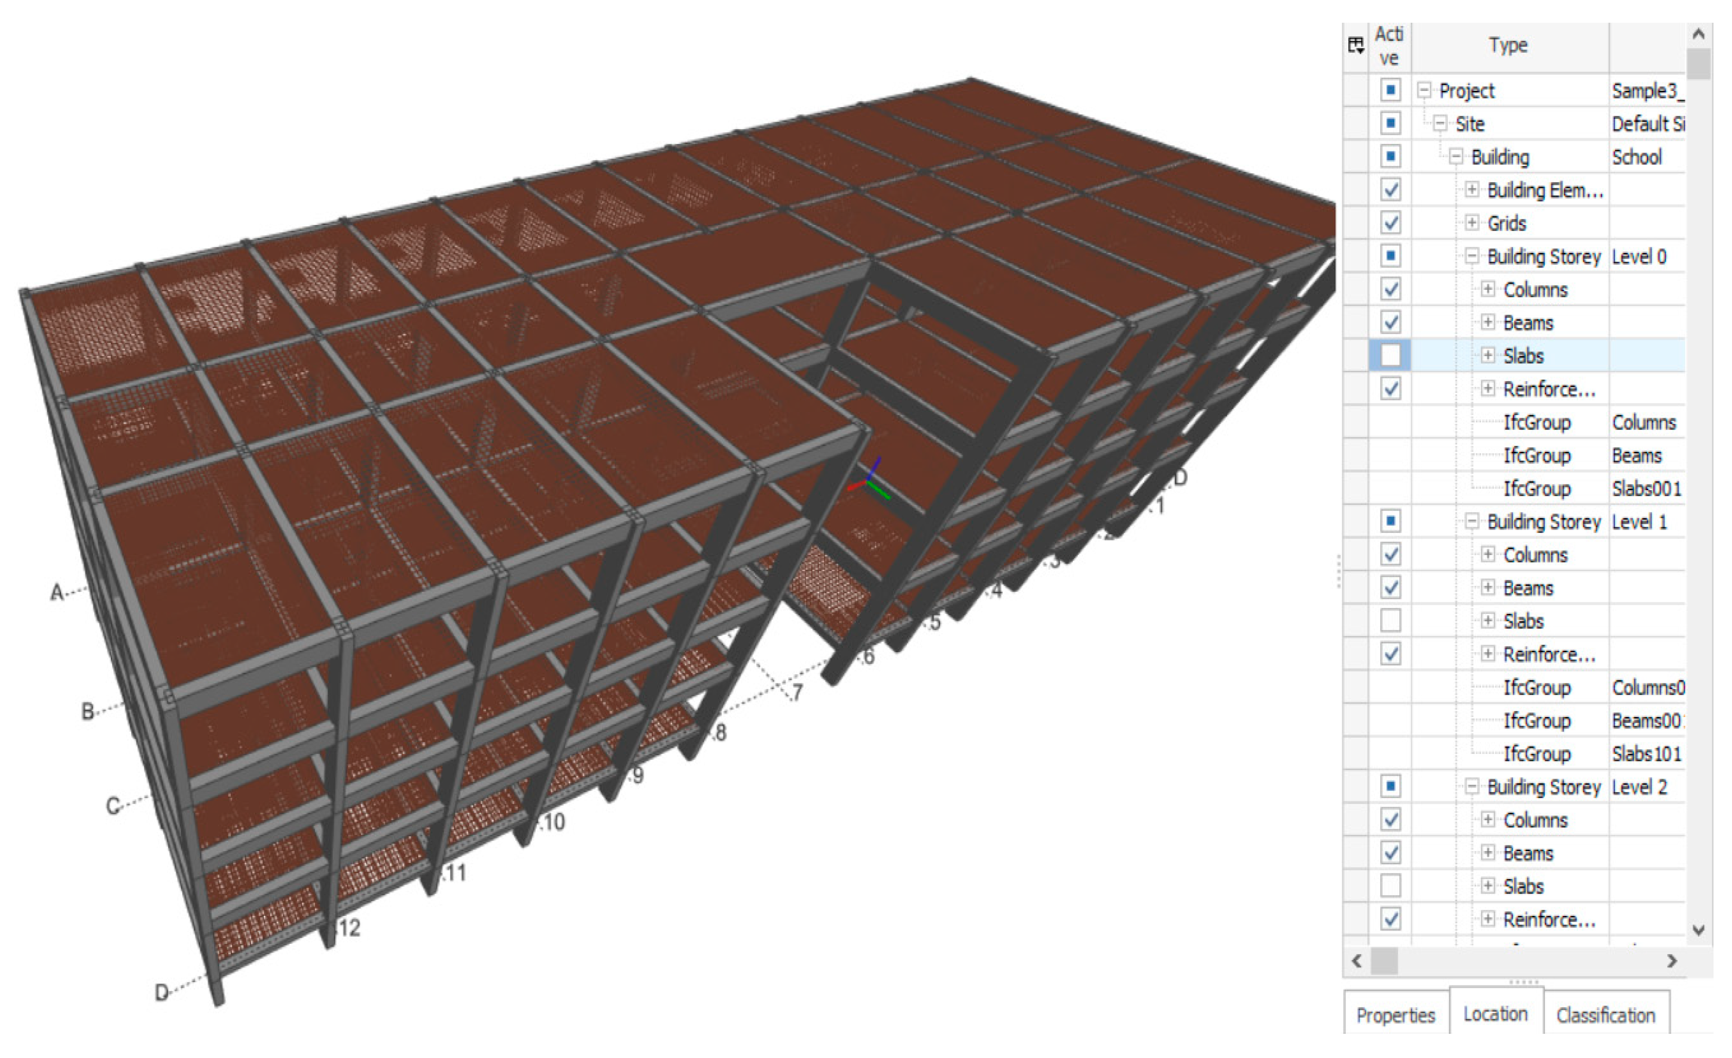
Task: Click the column chooser icon in table header
Action: tap(1355, 45)
